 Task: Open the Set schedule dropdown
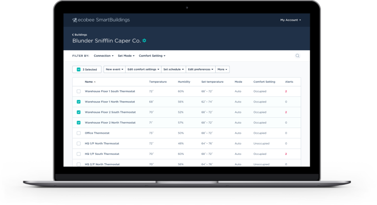click(173, 69)
